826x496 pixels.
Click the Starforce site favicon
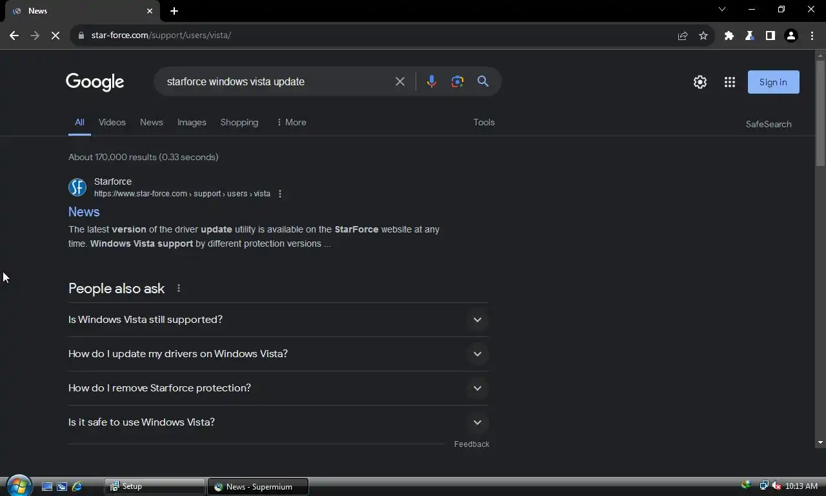[x=77, y=187]
